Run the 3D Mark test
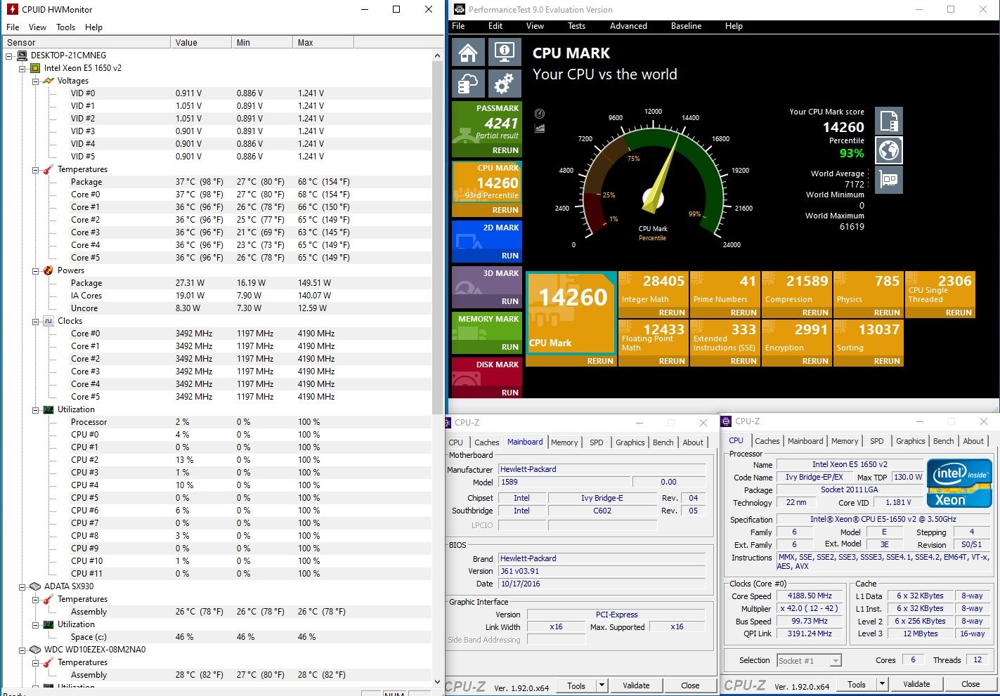Viewport: 1000px width, 696px height. click(x=510, y=301)
